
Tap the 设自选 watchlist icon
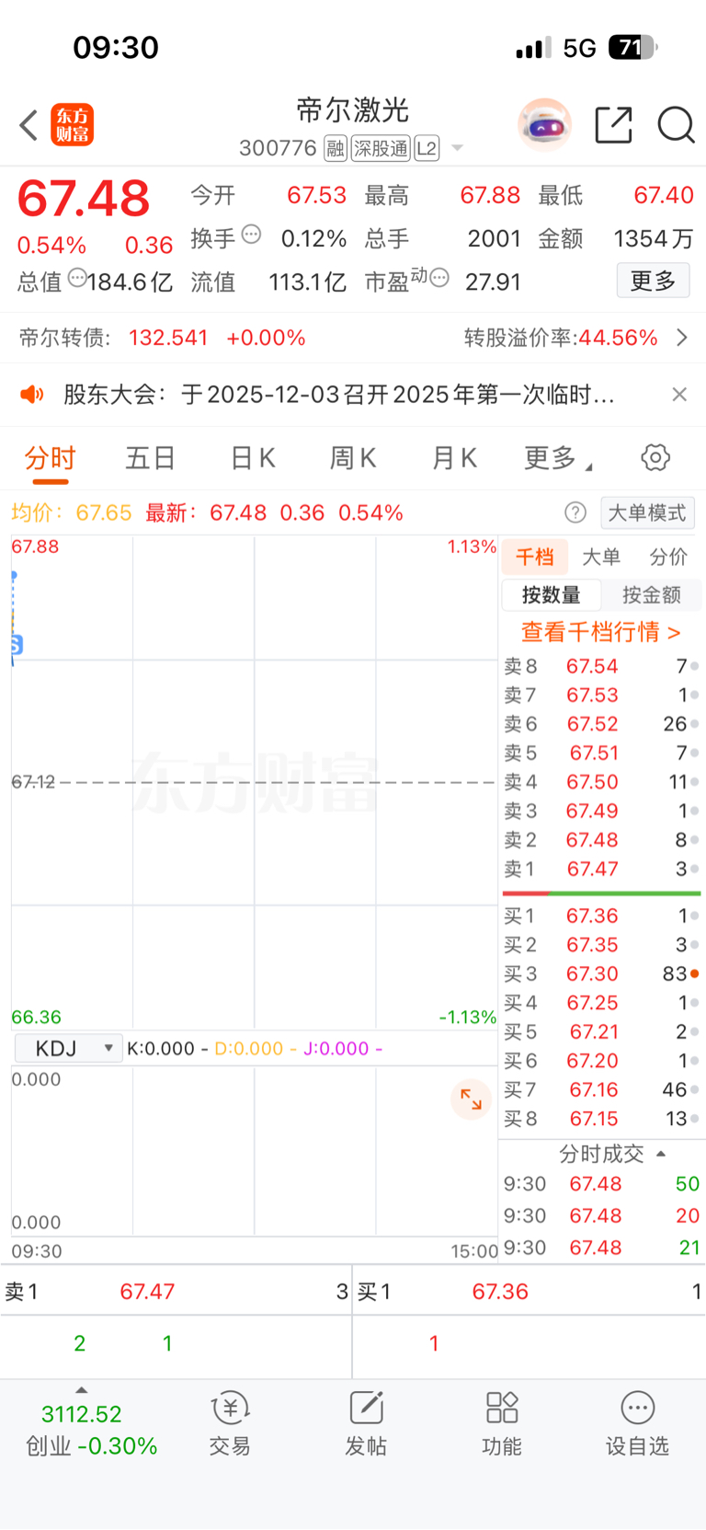point(637,1423)
